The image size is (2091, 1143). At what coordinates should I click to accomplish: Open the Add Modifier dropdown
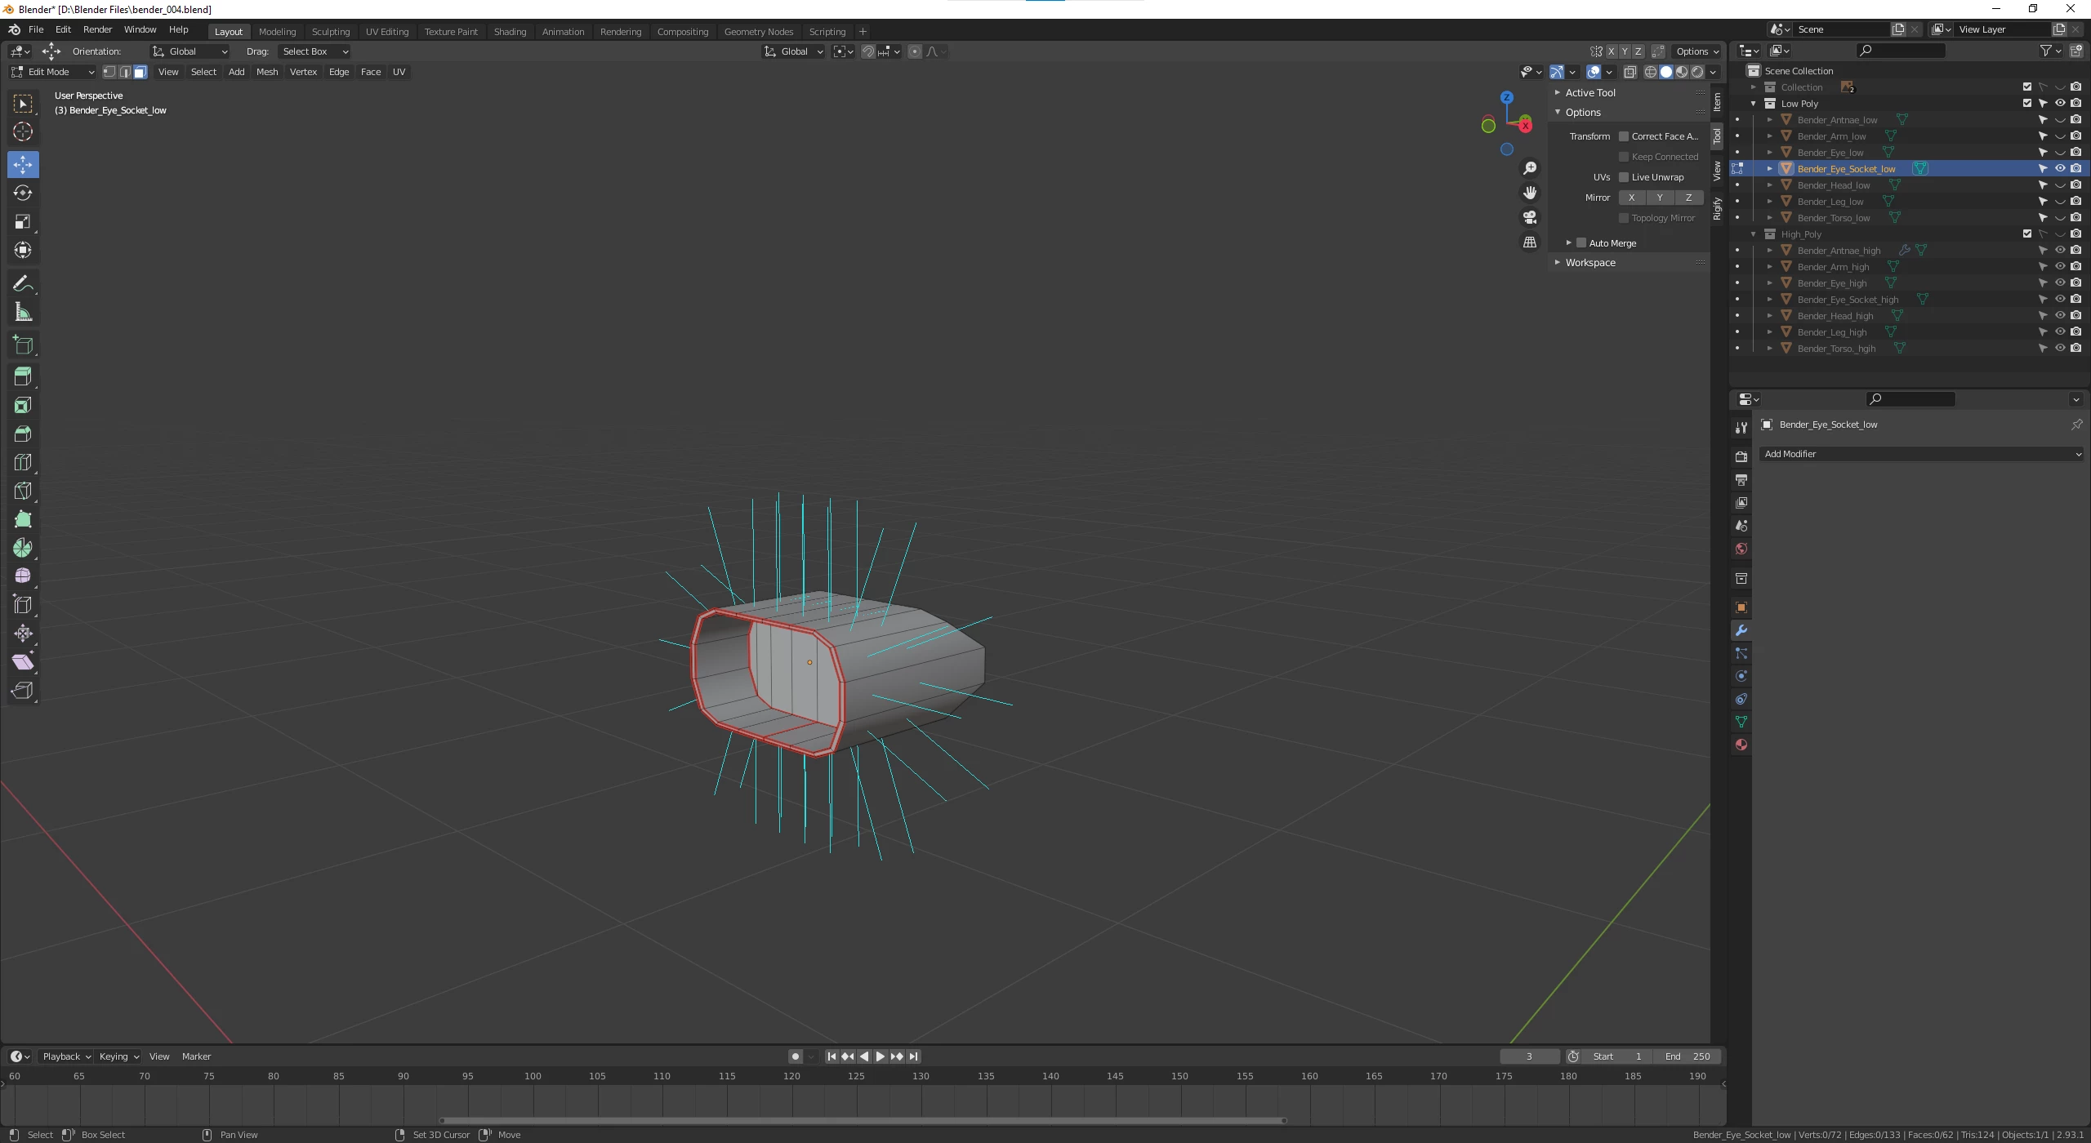1921,454
